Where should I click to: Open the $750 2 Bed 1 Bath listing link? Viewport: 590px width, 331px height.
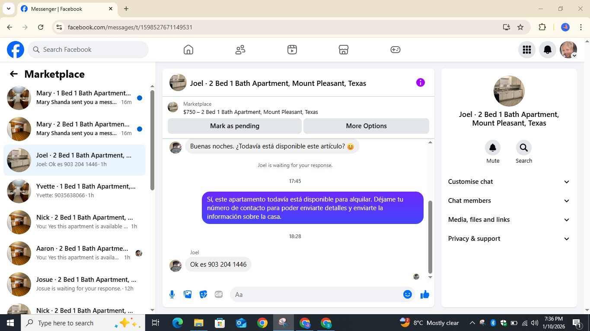(251, 112)
